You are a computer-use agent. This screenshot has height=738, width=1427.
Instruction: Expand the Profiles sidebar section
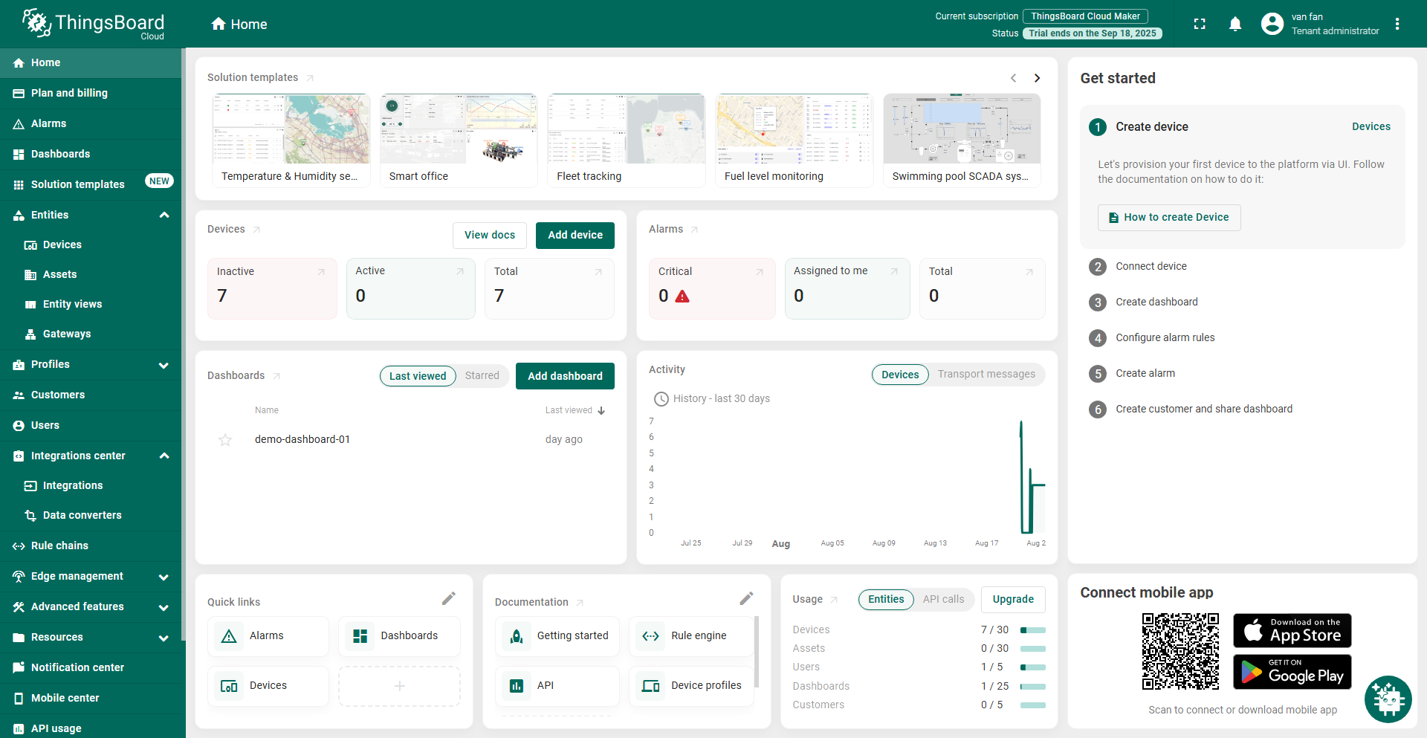tap(164, 365)
